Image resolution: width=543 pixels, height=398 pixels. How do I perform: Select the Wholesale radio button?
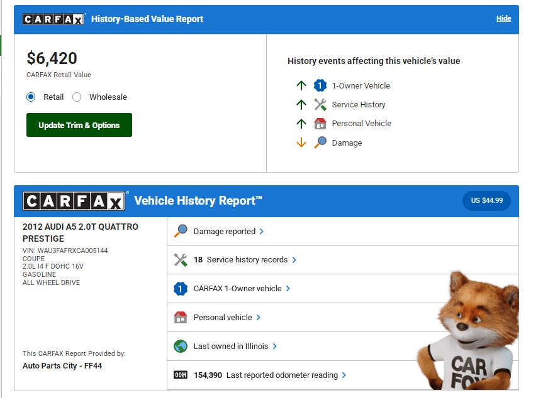point(77,97)
